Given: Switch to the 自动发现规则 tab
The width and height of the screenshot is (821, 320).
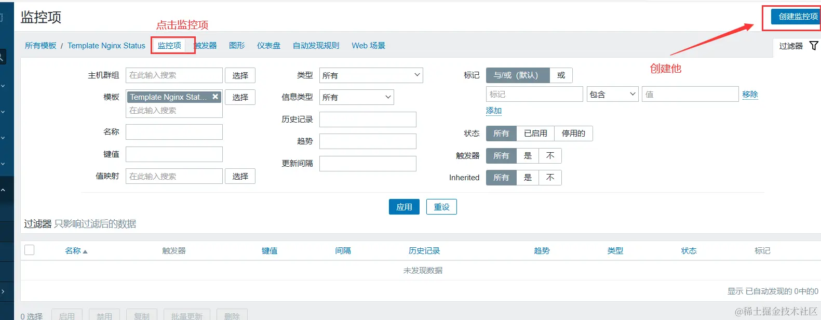Looking at the screenshot, I should pos(316,46).
